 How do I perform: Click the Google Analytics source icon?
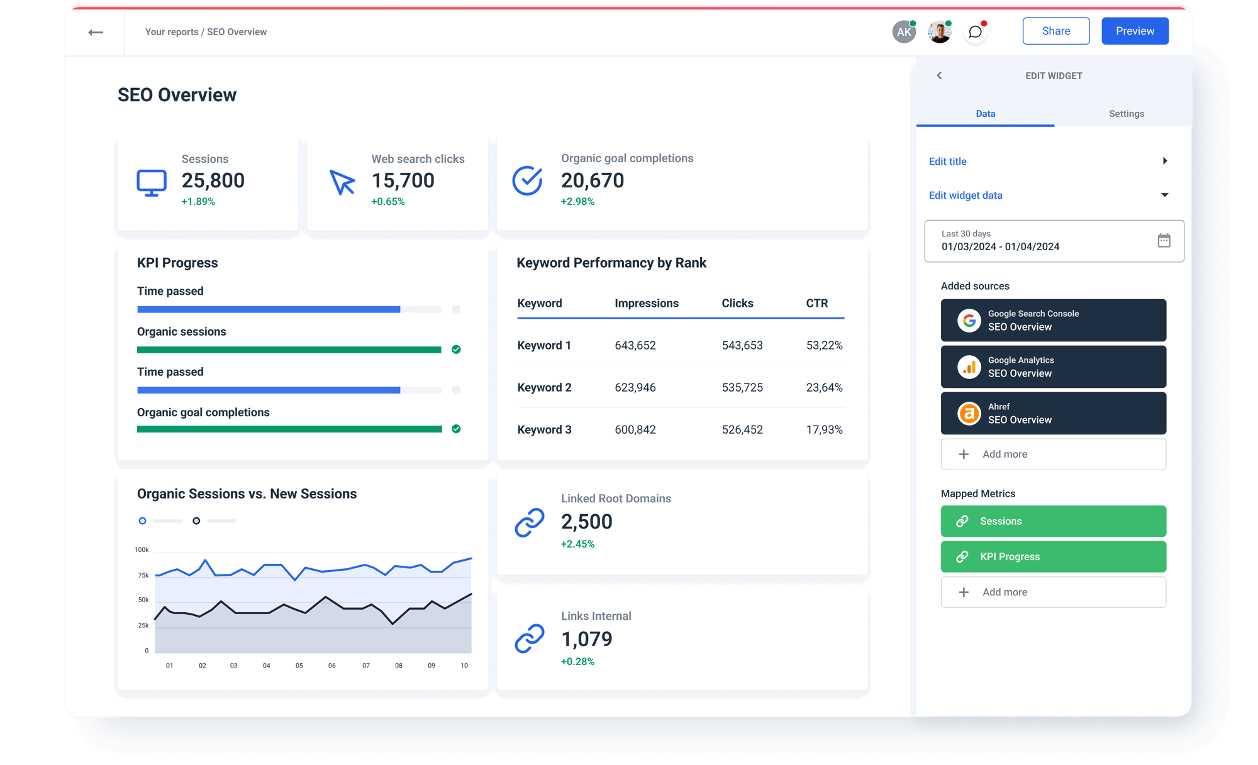tap(969, 366)
